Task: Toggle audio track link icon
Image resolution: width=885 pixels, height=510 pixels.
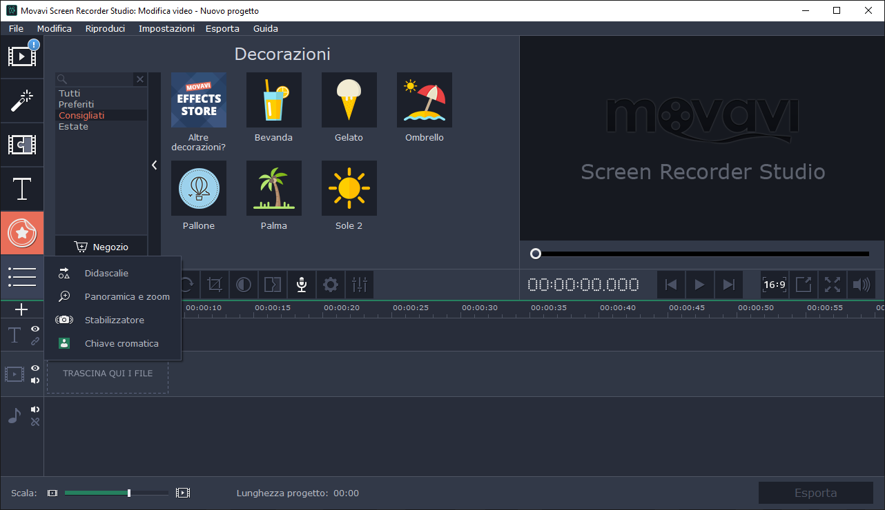Action: [35, 422]
